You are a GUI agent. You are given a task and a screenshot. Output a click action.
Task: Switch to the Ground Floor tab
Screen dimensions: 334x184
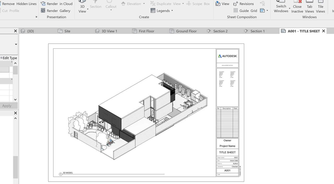(x=183, y=31)
